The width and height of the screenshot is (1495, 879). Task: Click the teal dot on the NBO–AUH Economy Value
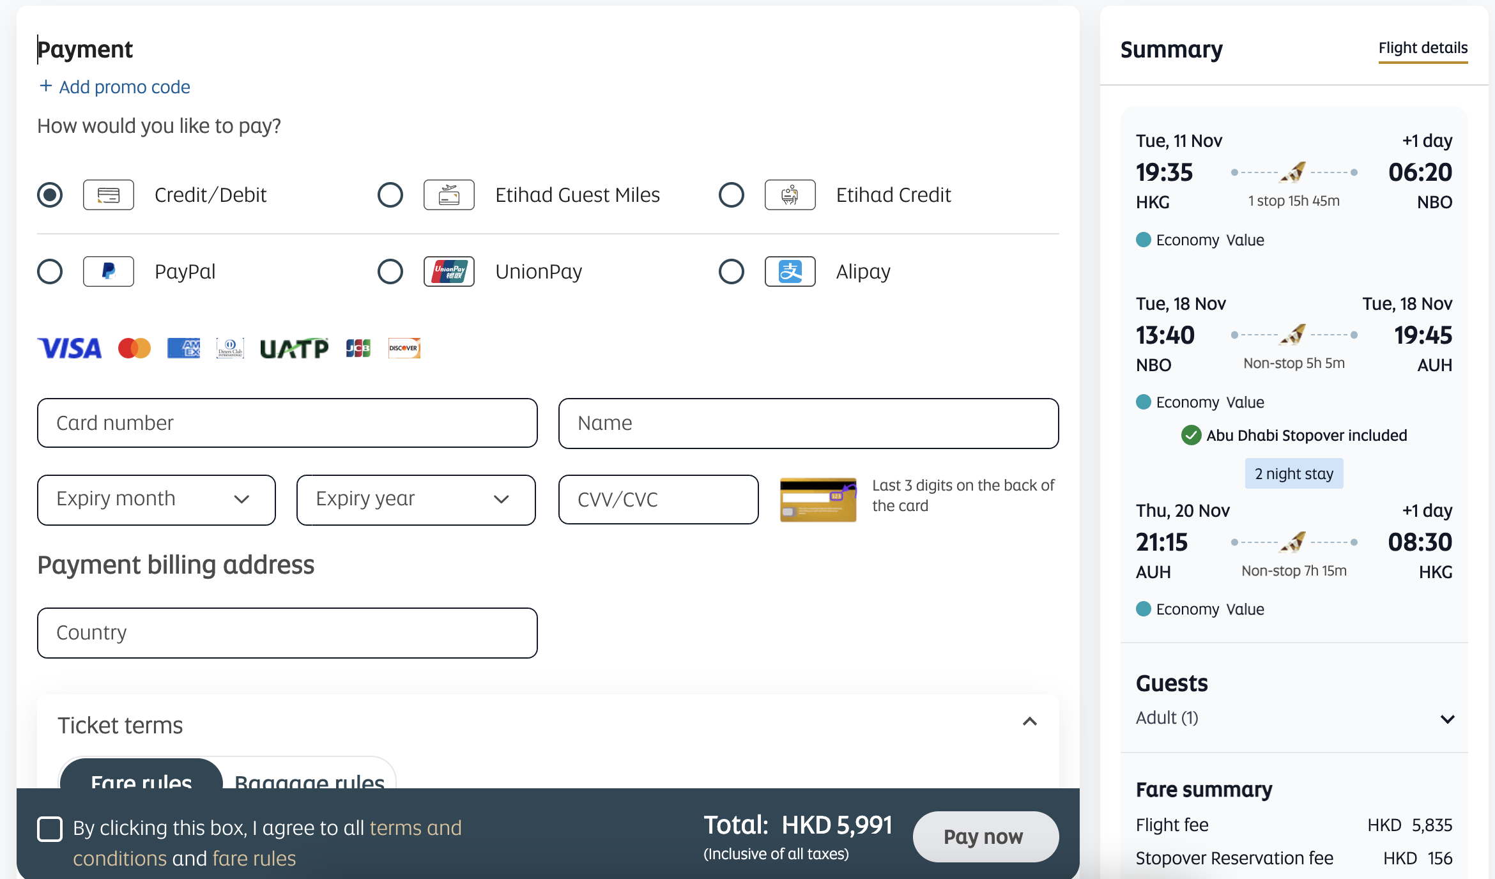(1144, 402)
